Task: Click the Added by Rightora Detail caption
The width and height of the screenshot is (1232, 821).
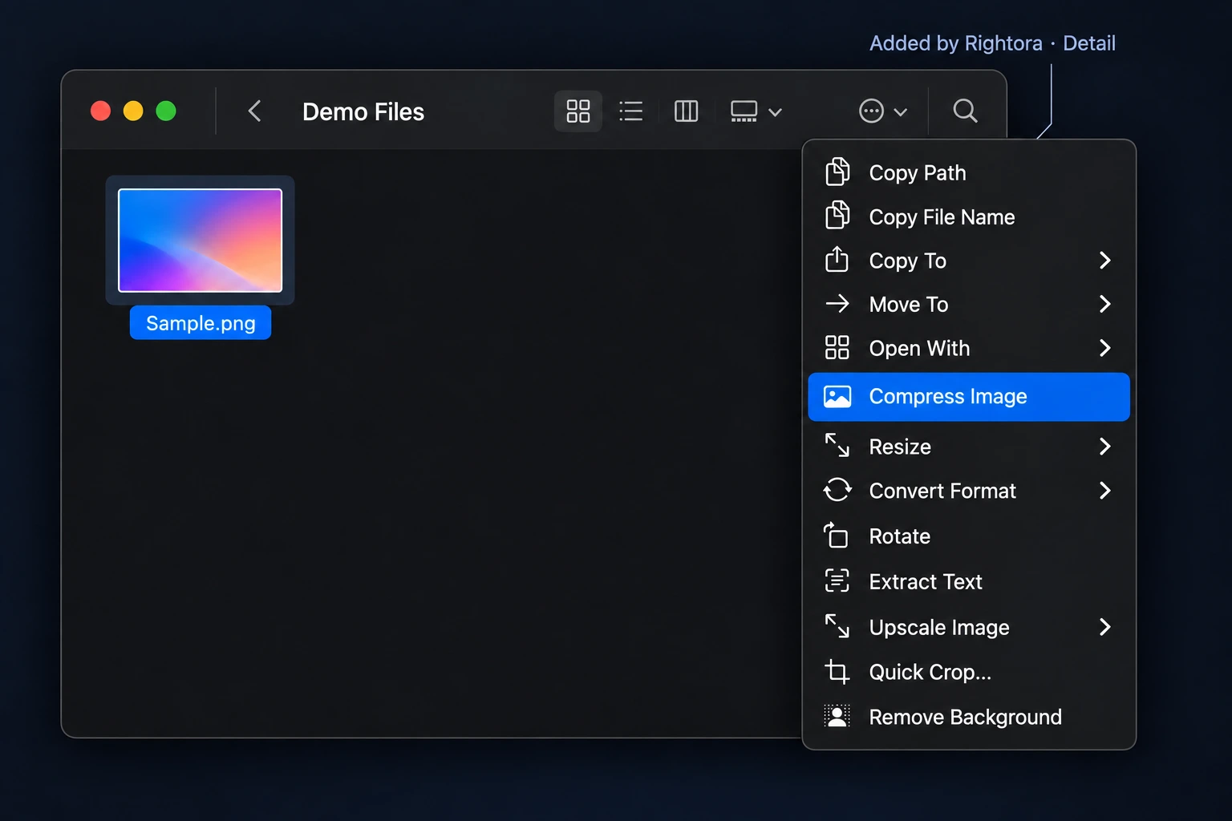Action: pos(992,43)
